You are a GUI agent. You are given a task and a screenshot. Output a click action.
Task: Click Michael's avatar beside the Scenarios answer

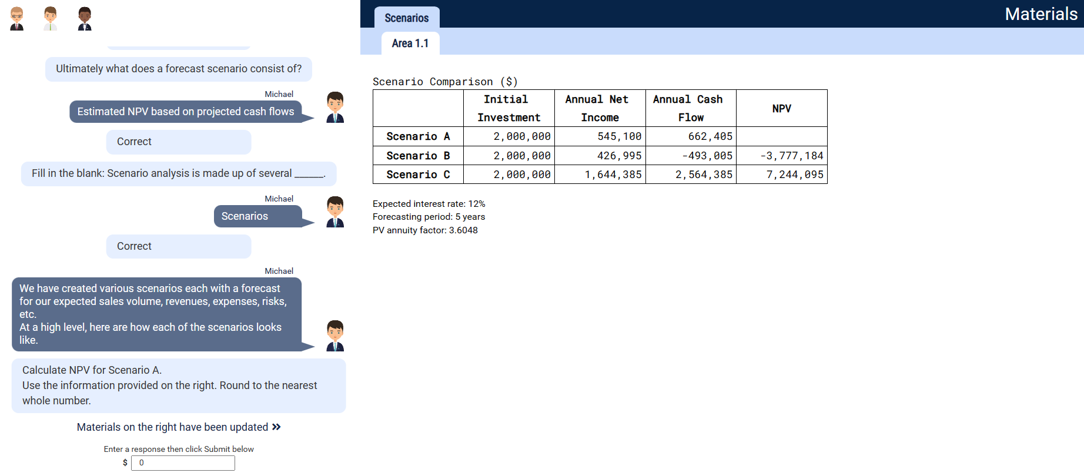click(335, 212)
